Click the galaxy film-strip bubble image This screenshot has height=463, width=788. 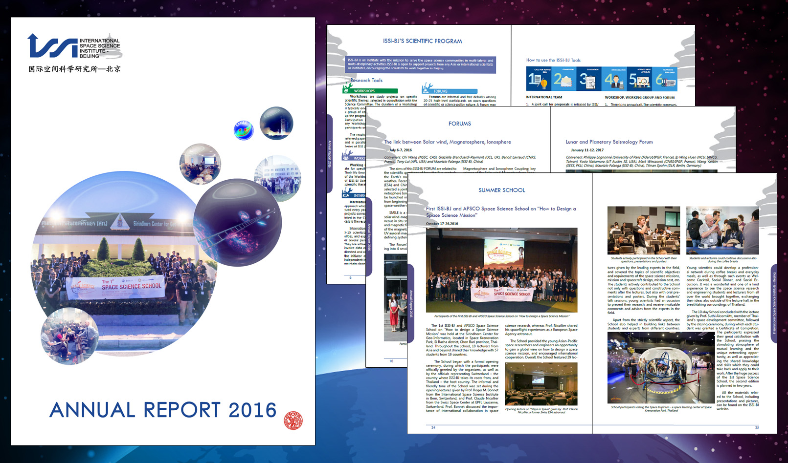pos(238,222)
